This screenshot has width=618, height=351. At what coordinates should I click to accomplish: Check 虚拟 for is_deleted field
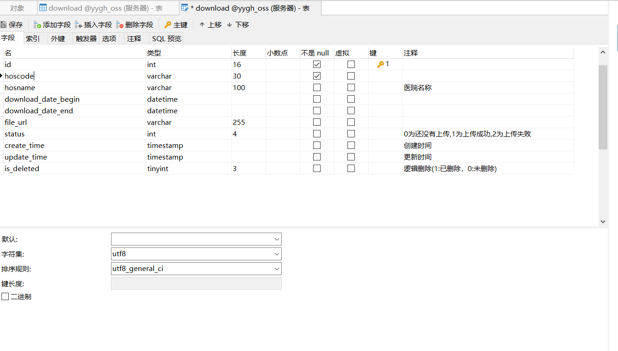click(351, 168)
